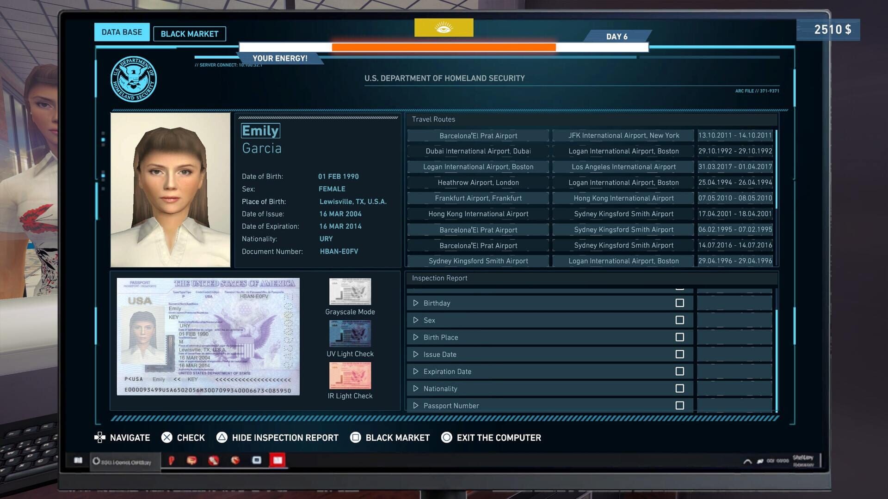Viewport: 888px width, 499px height.
Task: Click the orange energy bar
Action: click(x=444, y=47)
